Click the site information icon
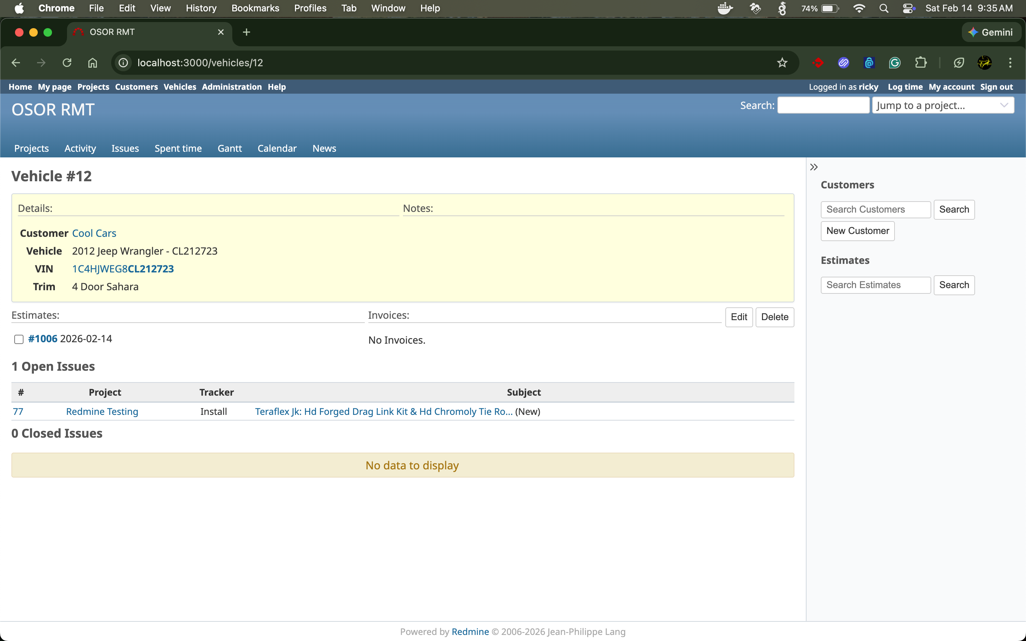1026x641 pixels. (x=123, y=63)
